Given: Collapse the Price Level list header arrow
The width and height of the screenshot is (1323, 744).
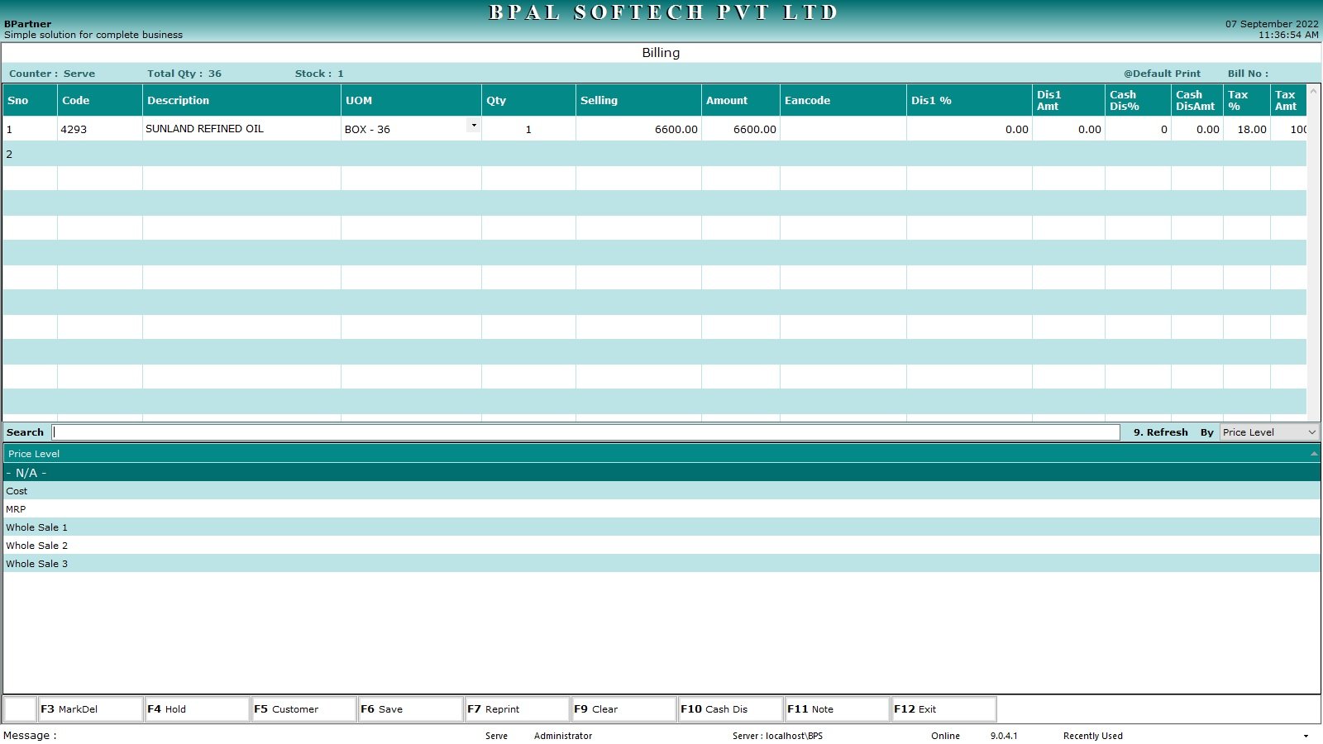Looking at the screenshot, I should click(x=1313, y=454).
